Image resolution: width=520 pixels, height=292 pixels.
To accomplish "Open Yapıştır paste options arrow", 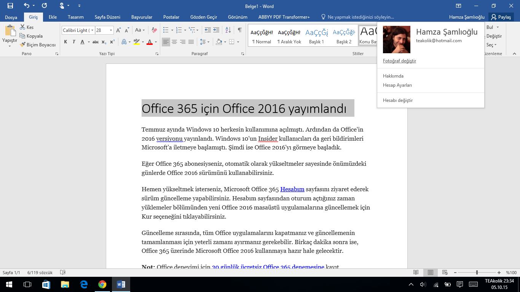I will pos(10,46).
